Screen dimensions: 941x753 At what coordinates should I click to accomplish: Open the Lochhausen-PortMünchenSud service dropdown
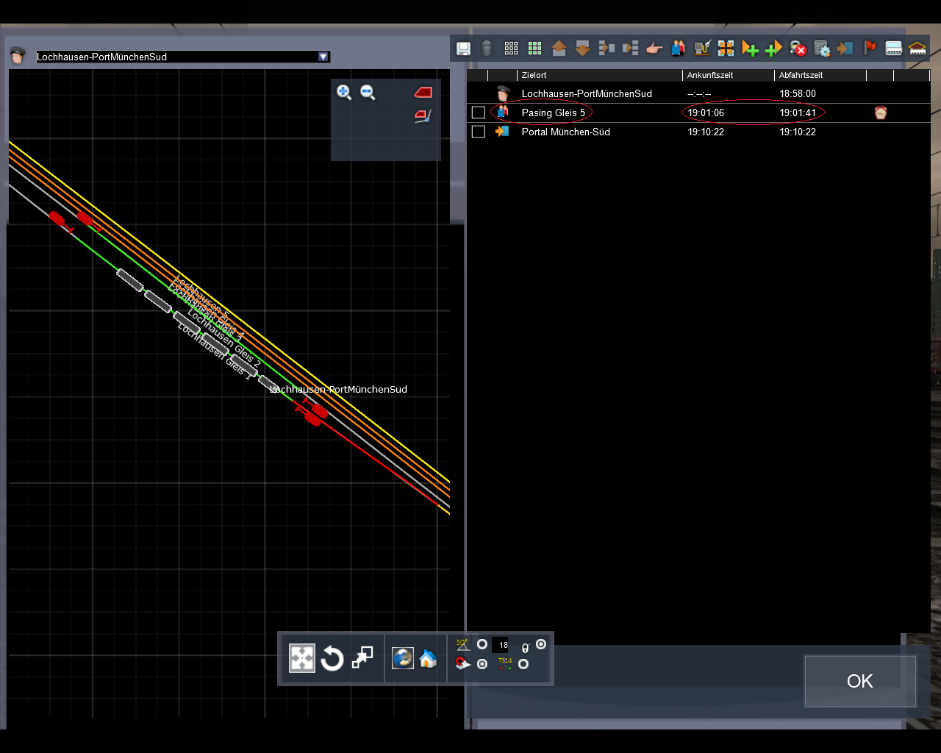point(323,57)
